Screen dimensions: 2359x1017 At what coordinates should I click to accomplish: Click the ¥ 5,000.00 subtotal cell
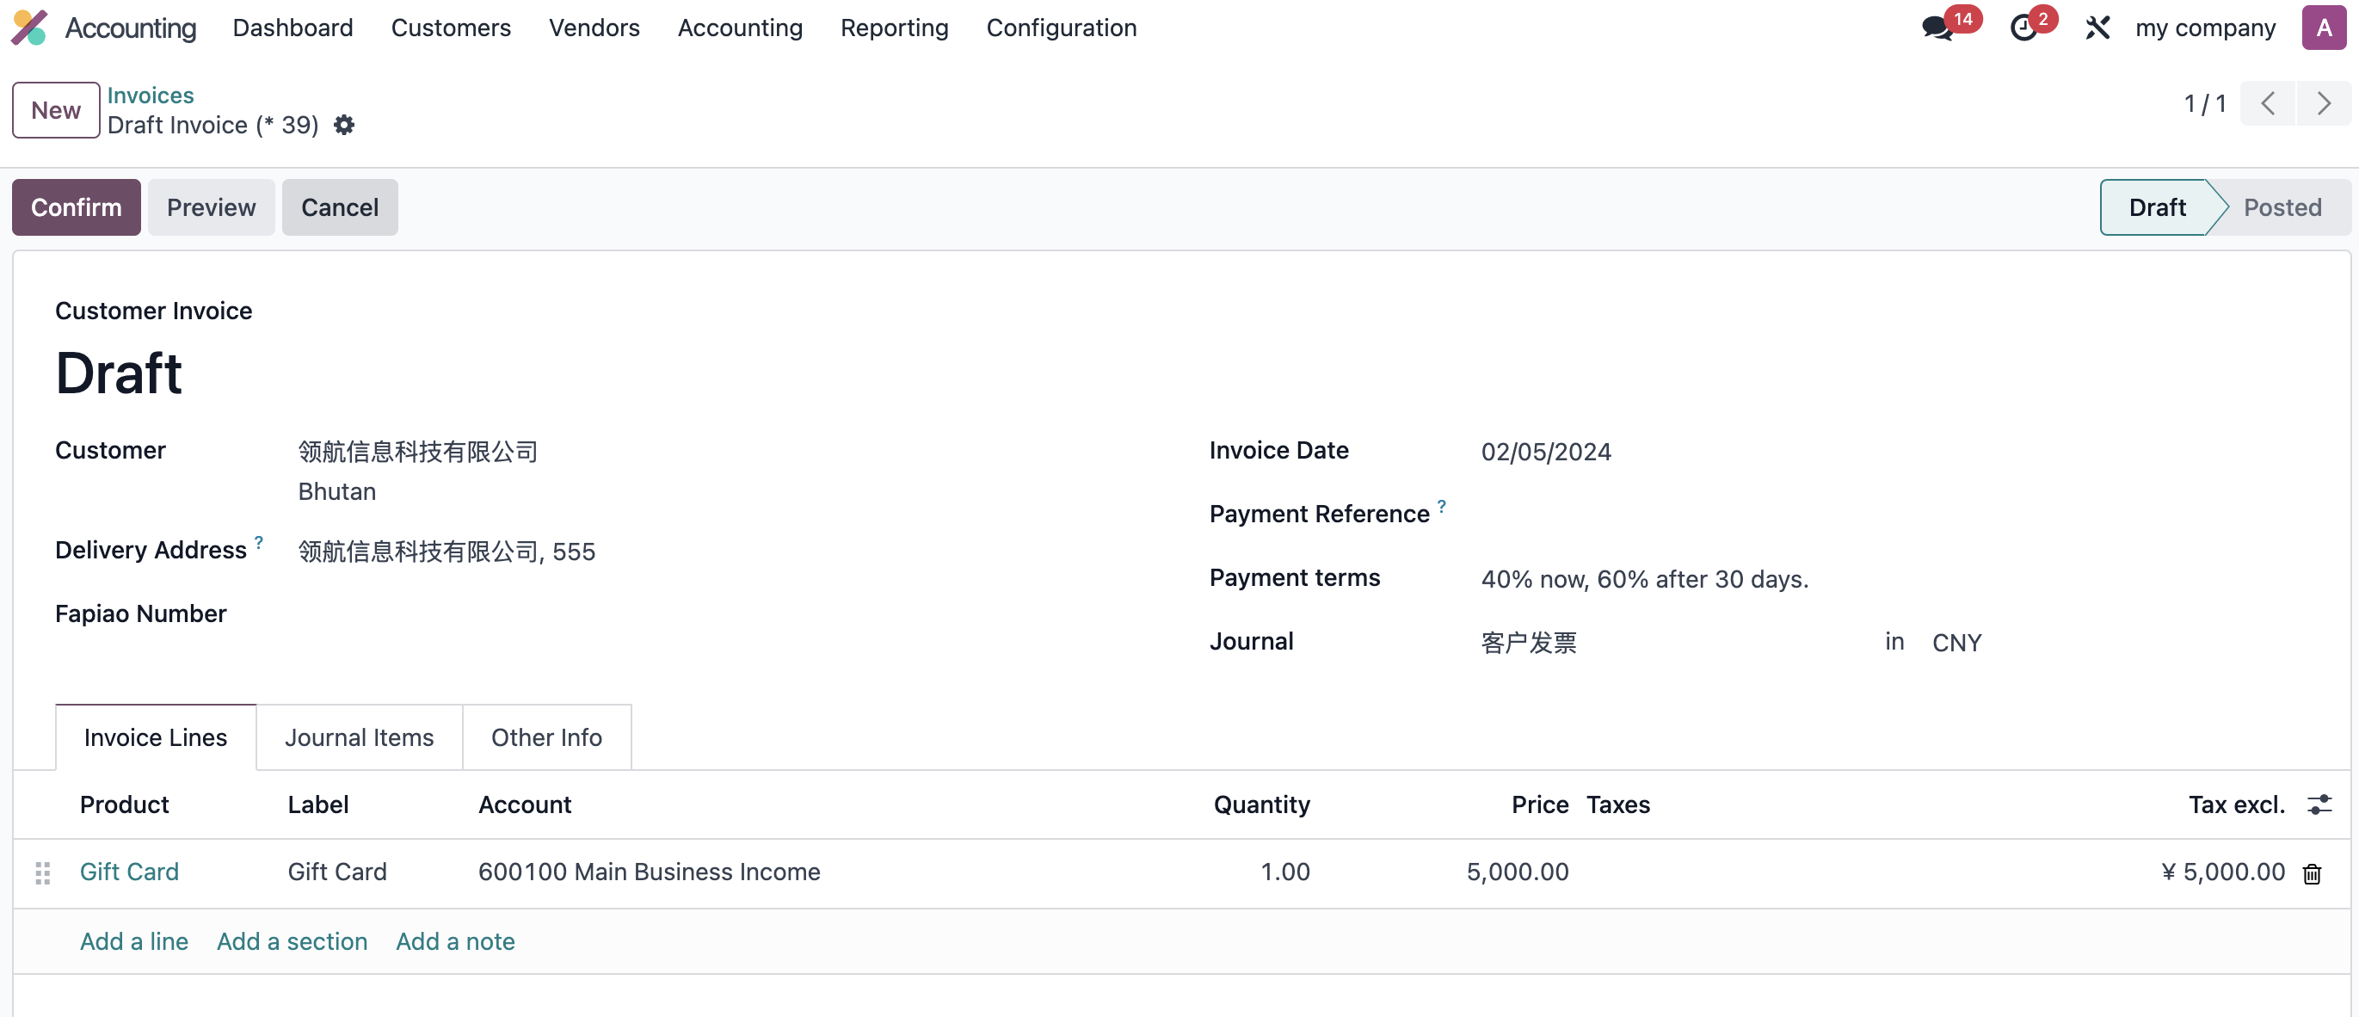click(x=2222, y=872)
